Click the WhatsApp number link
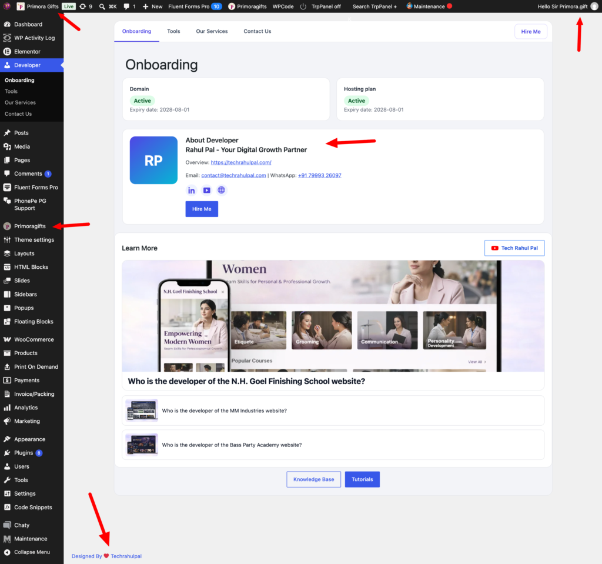This screenshot has width=602, height=564. [319, 176]
